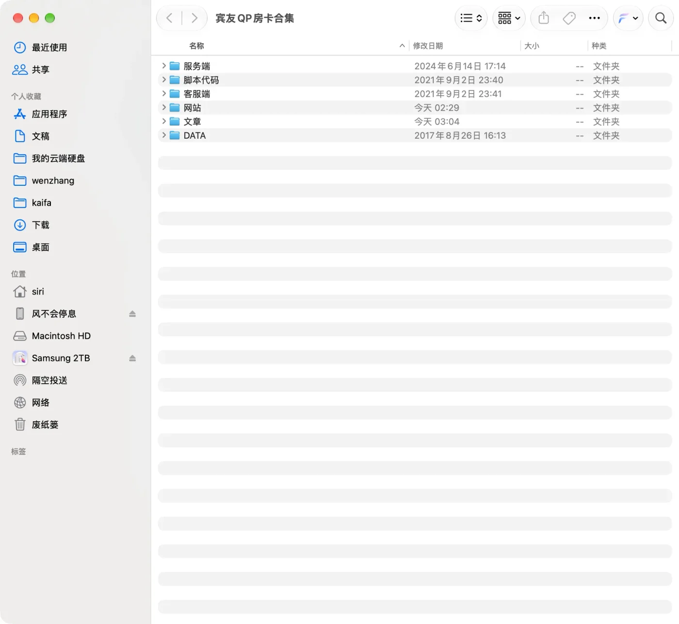Viewport: 679px width, 624px height.
Task: Eject the 风不会停息 device
Action: 132,314
